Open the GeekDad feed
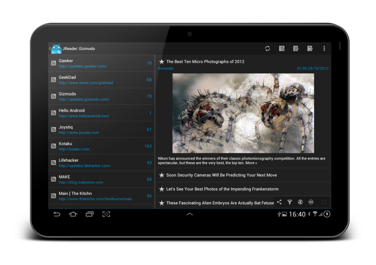 click(x=101, y=80)
